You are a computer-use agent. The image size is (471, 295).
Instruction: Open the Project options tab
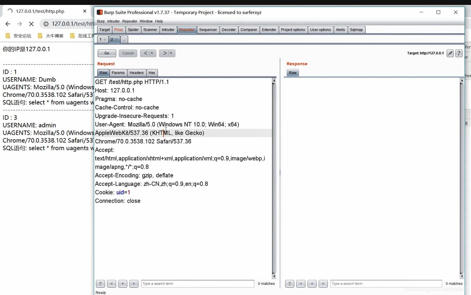pos(293,30)
